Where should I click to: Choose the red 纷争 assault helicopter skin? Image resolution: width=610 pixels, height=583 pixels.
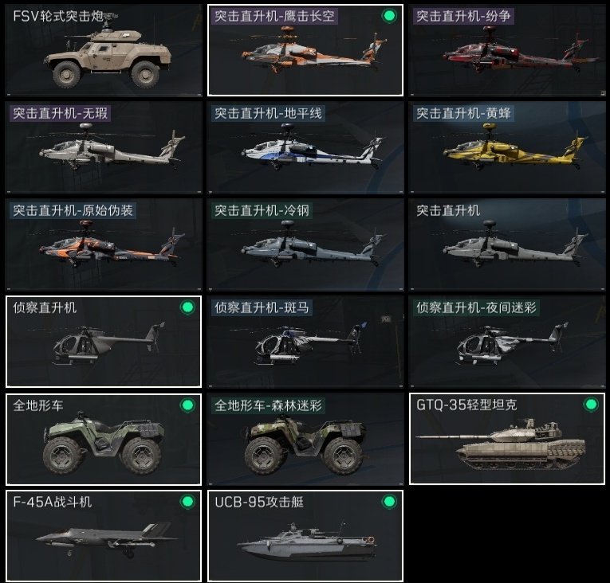(507, 50)
